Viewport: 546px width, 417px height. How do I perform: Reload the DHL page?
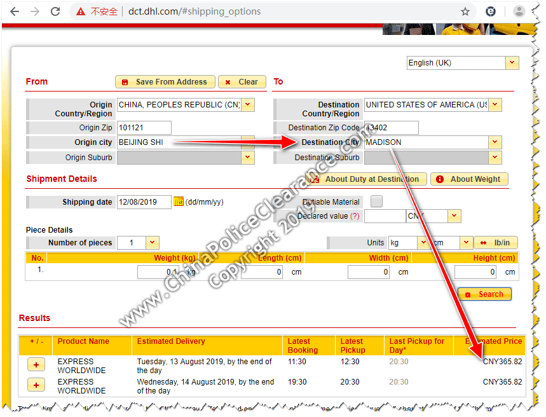coord(55,11)
